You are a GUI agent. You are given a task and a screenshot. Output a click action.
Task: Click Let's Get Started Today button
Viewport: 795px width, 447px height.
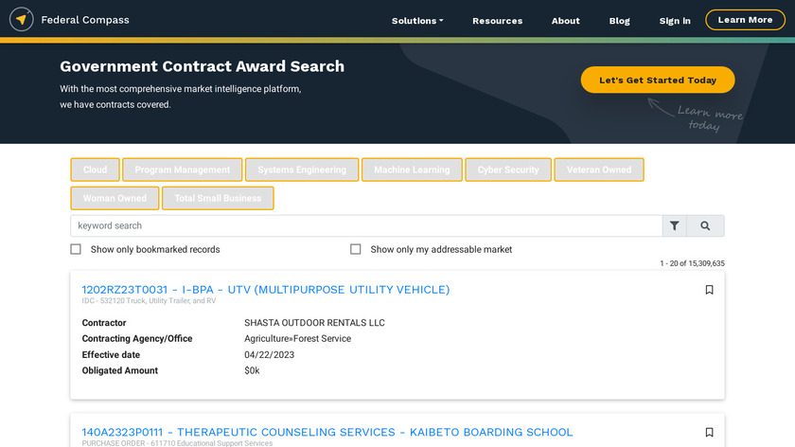pos(658,80)
